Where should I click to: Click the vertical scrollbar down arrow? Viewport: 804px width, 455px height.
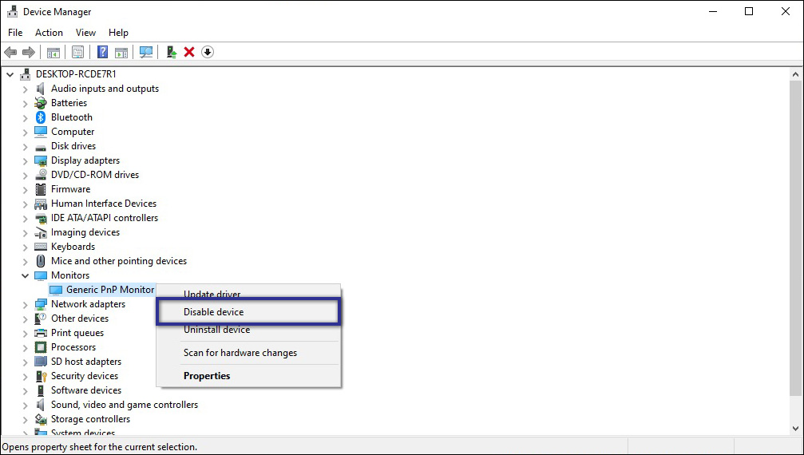(x=795, y=429)
